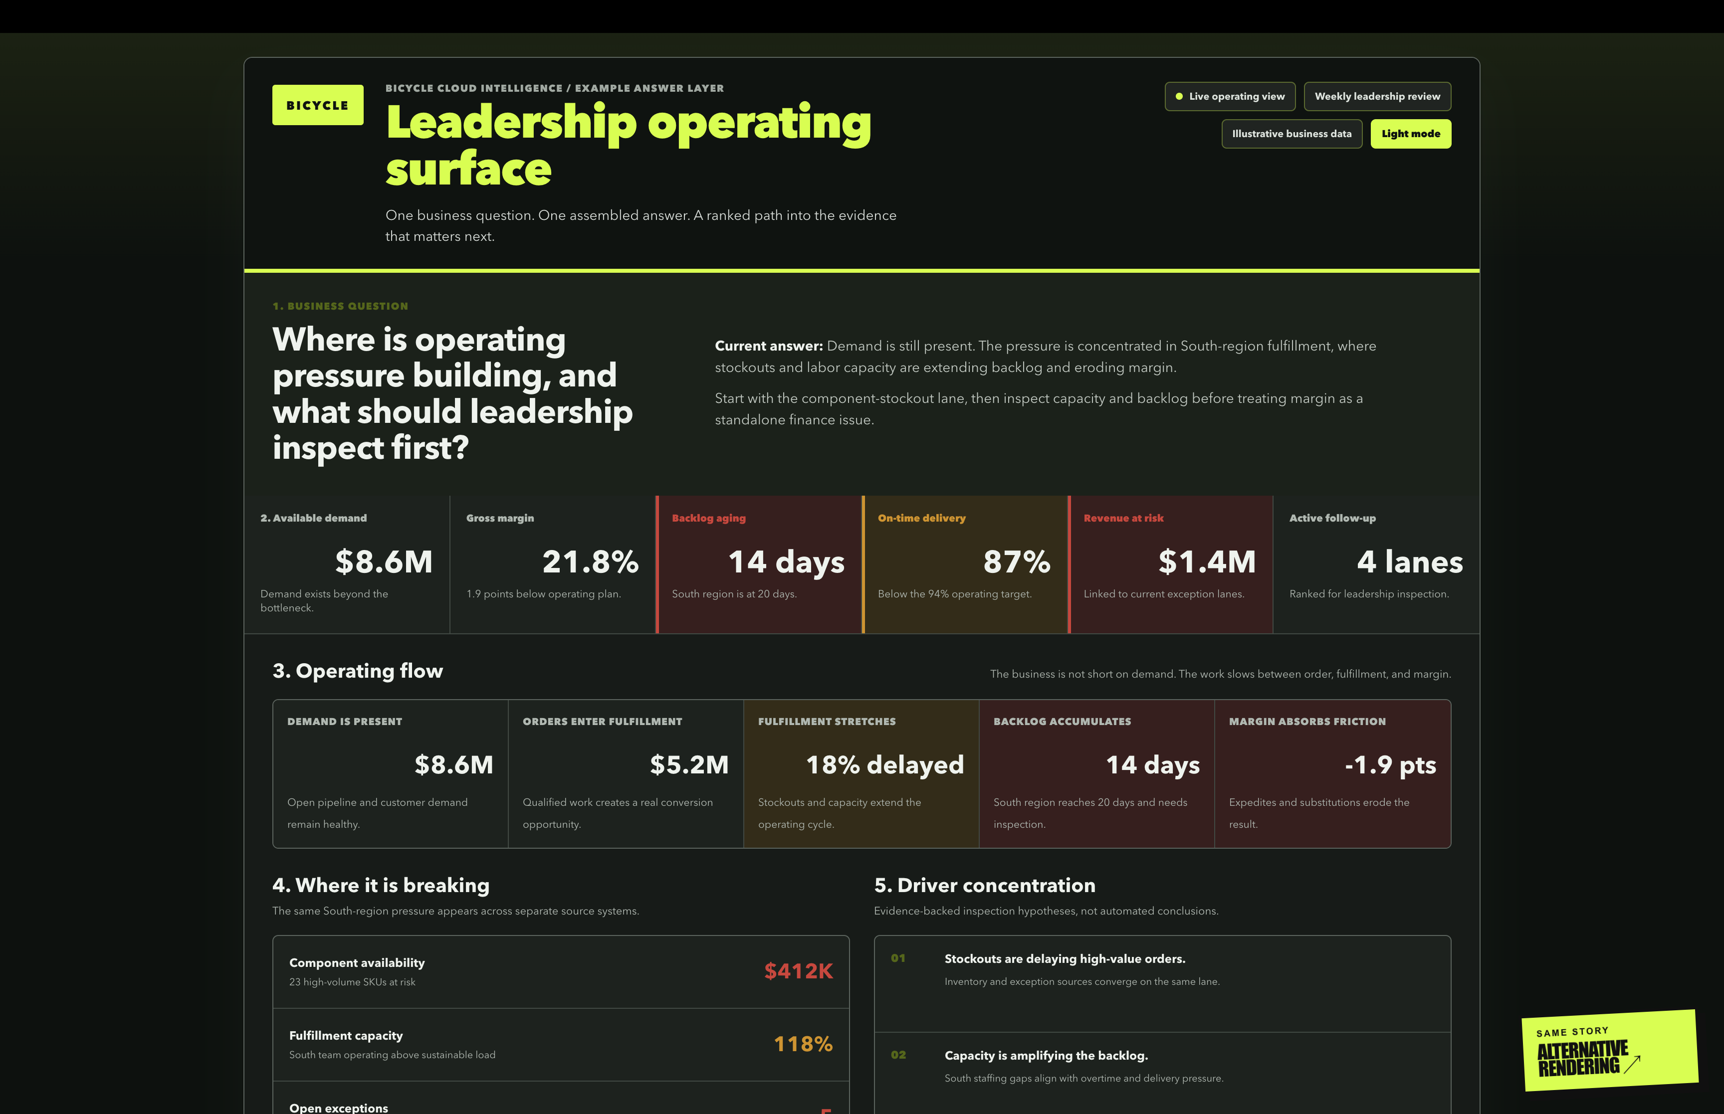The height and width of the screenshot is (1114, 1724).
Task: Select the Demand is present flow step
Action: (x=391, y=773)
